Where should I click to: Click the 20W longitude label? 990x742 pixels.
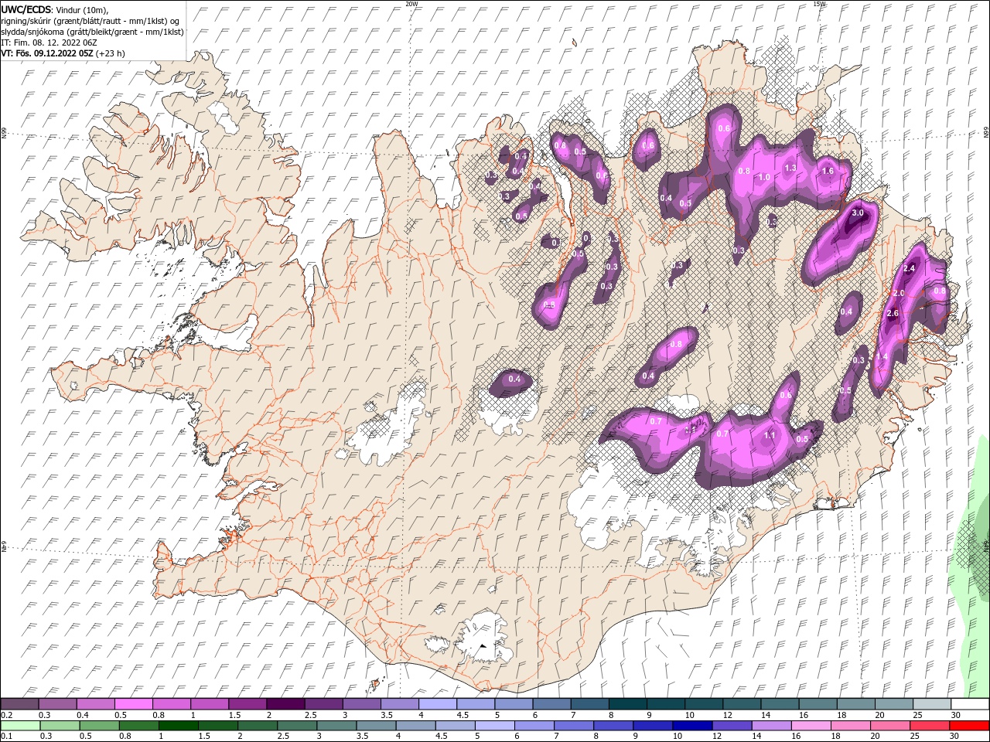click(x=411, y=4)
